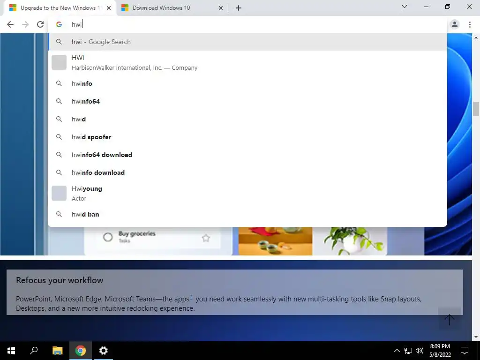Screen dimensions: 480x360
Task: Click the Refocus your workflow heading
Action: (x=60, y=280)
